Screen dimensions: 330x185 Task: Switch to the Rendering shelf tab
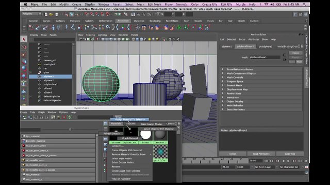(155, 21)
